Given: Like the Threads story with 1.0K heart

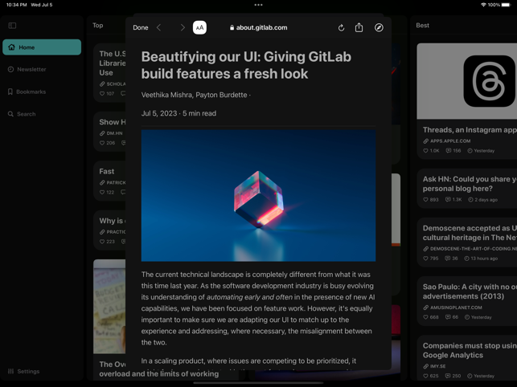Looking at the screenshot, I should coord(431,150).
